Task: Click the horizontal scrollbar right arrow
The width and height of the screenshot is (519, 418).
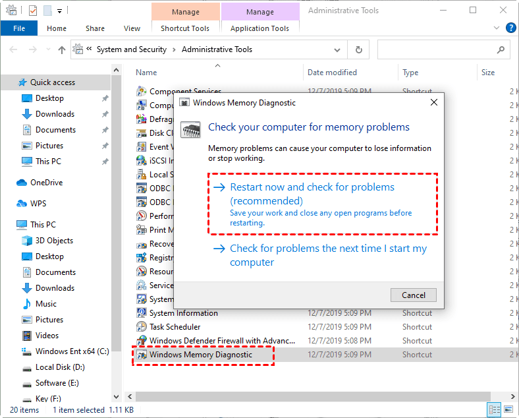Action: point(512,396)
